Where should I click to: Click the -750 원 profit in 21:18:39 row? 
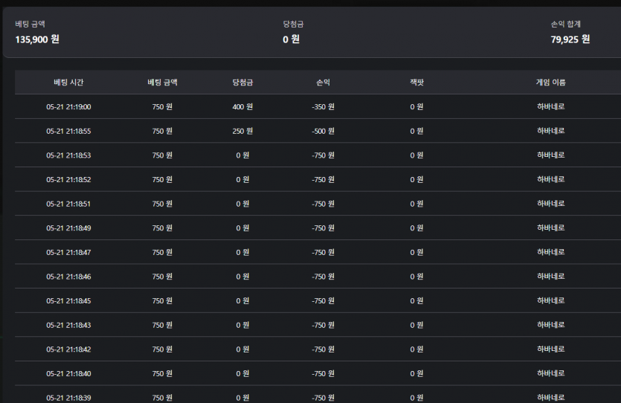coord(323,398)
